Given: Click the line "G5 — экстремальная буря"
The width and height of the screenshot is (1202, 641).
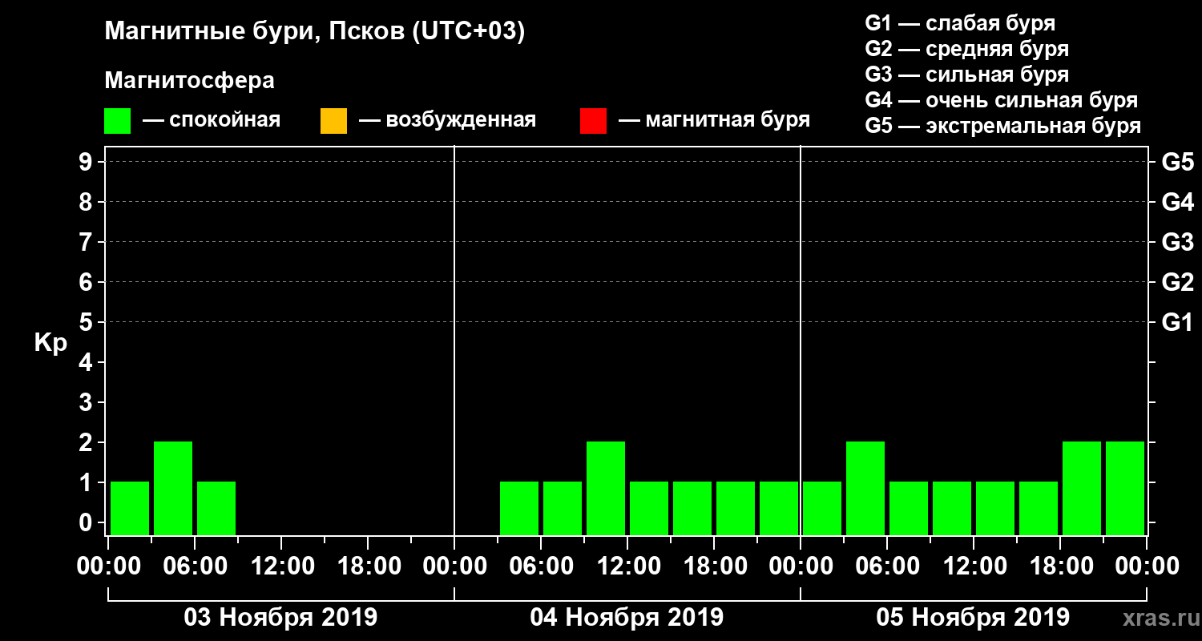Looking at the screenshot, I should pos(1003,126).
